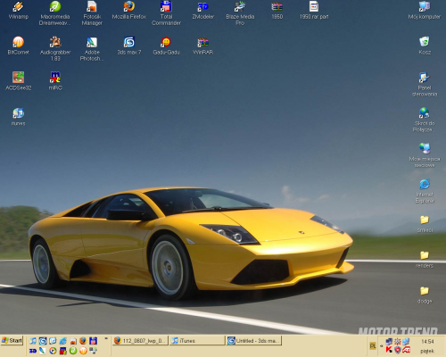Image resolution: width=446 pixels, height=357 pixels.
Task: Launch Windows Media Player from Quick Launch
Action: (53, 351)
